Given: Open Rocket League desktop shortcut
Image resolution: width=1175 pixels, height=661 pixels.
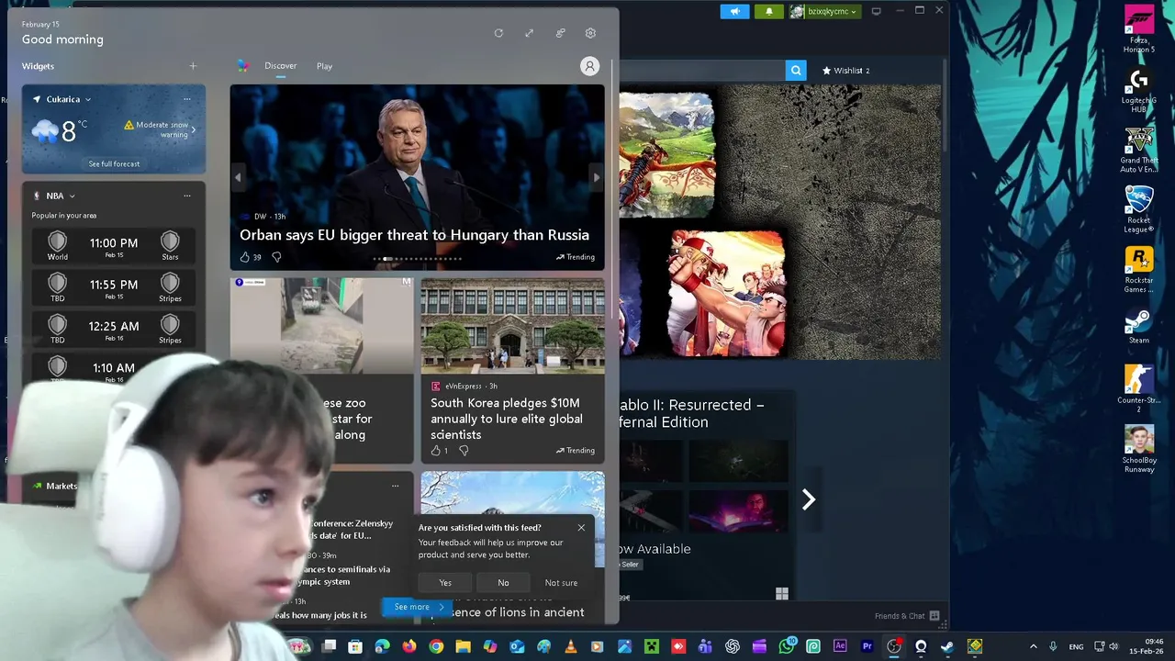Looking at the screenshot, I should [x=1139, y=209].
